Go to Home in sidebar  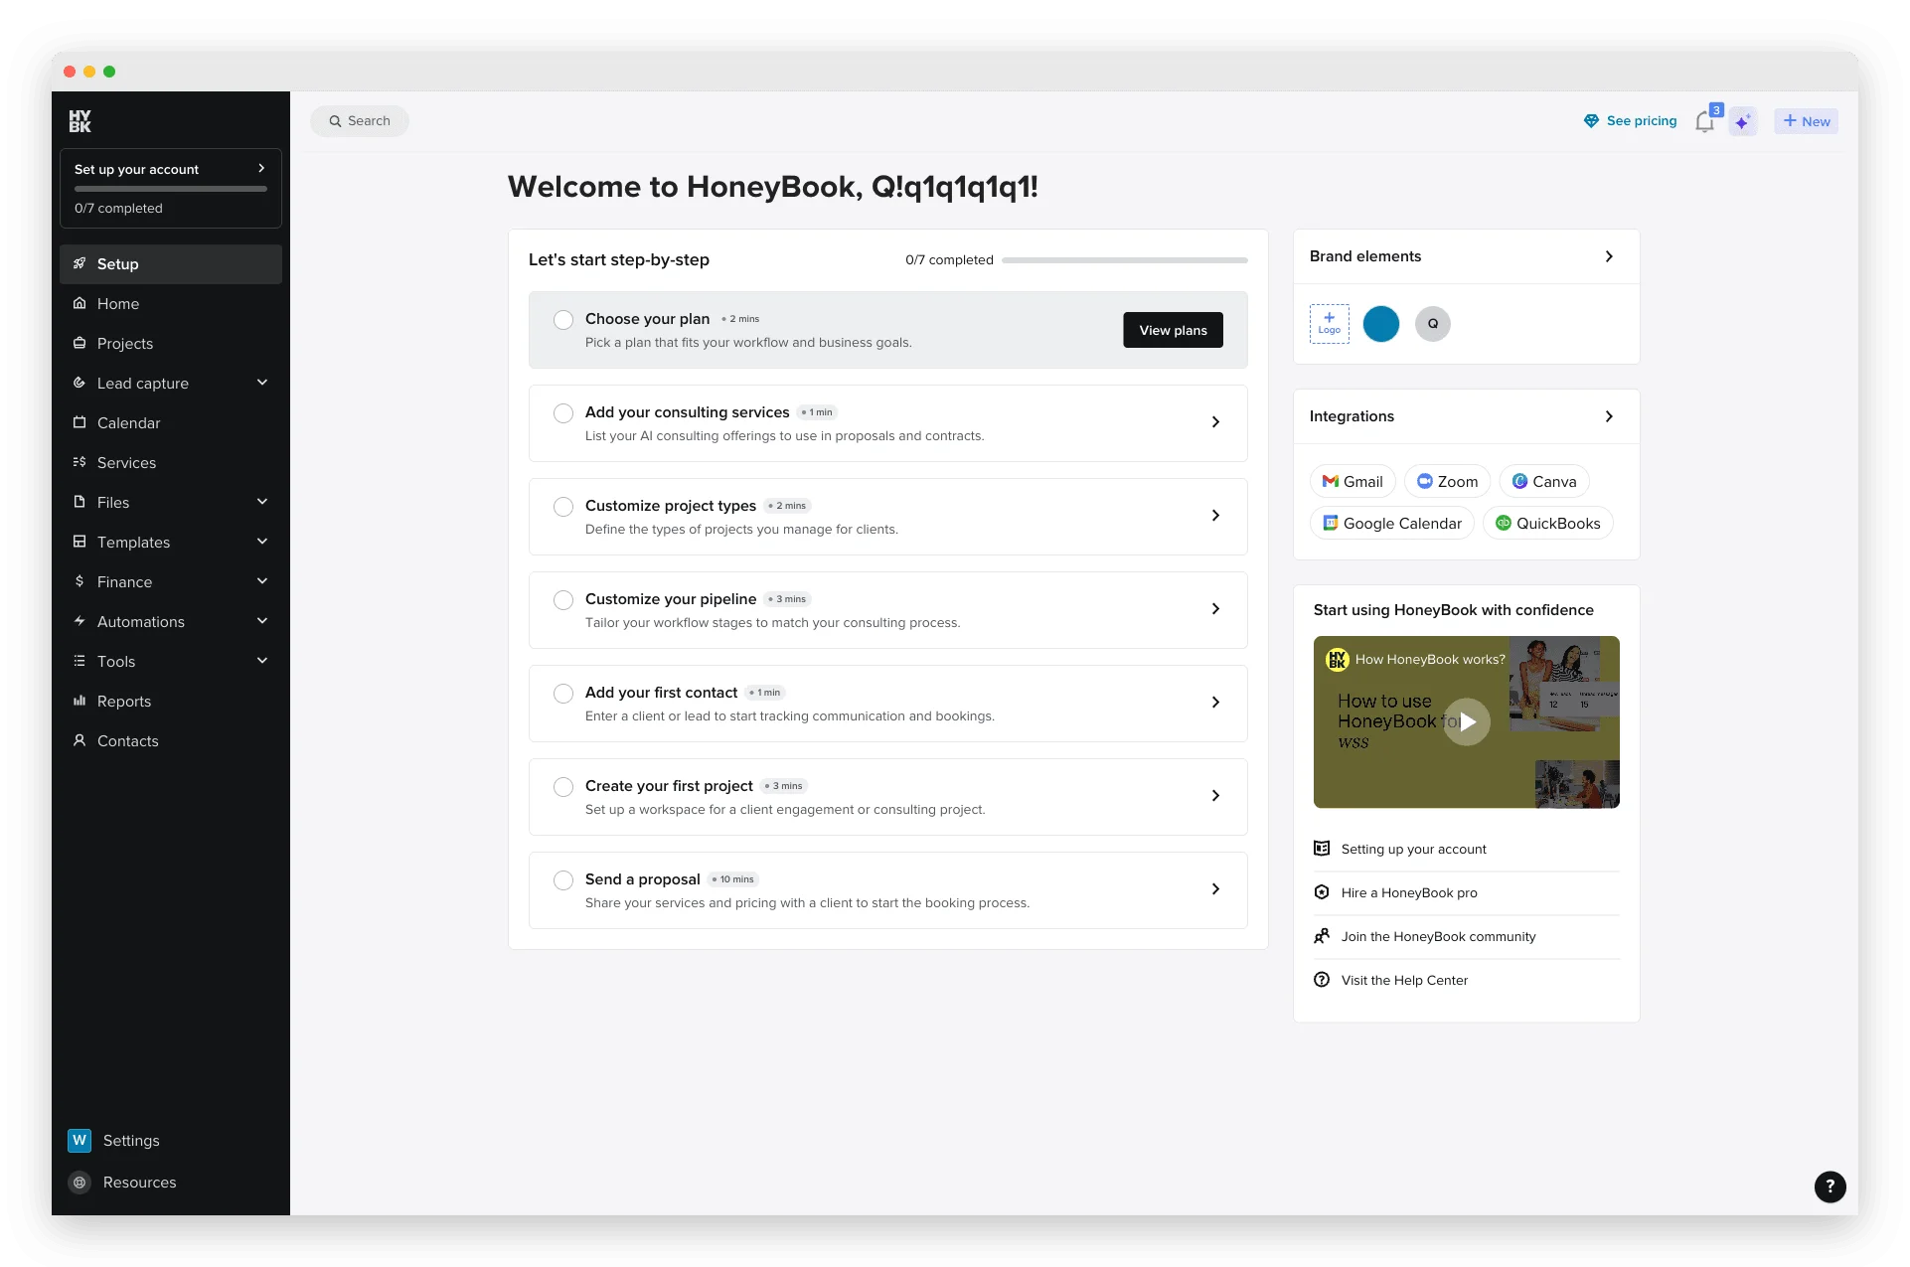point(171,303)
